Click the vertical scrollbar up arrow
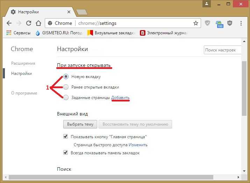Screen dimensions: 250x183 (244, 41)
